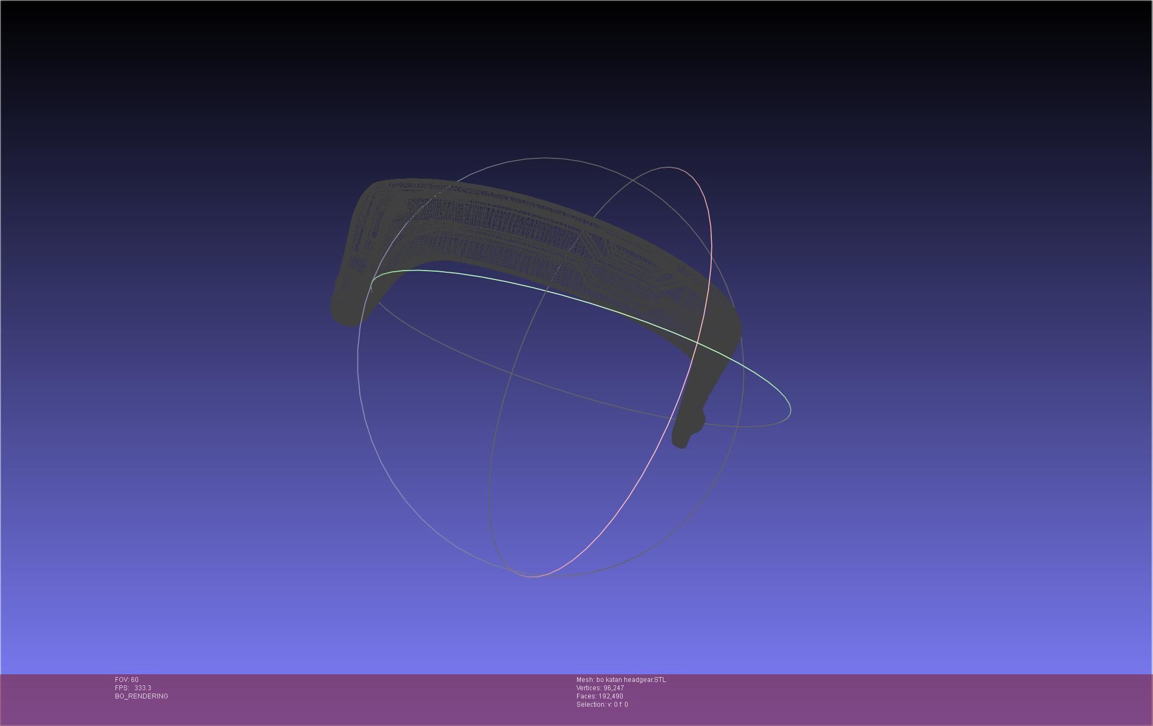Click the BO_RENDERING label
The image size is (1153, 726).
[141, 696]
